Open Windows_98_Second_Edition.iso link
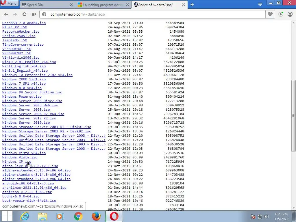Image resolution: width=296 pixels, height=222 pixels. tap(32, 92)
